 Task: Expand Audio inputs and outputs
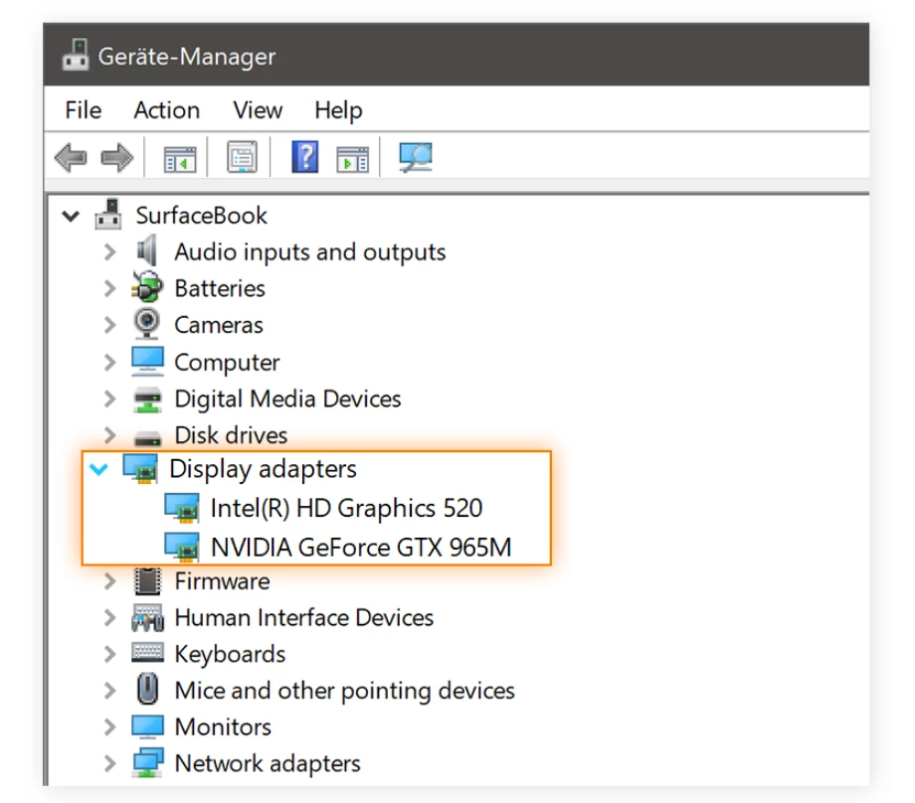point(109,251)
